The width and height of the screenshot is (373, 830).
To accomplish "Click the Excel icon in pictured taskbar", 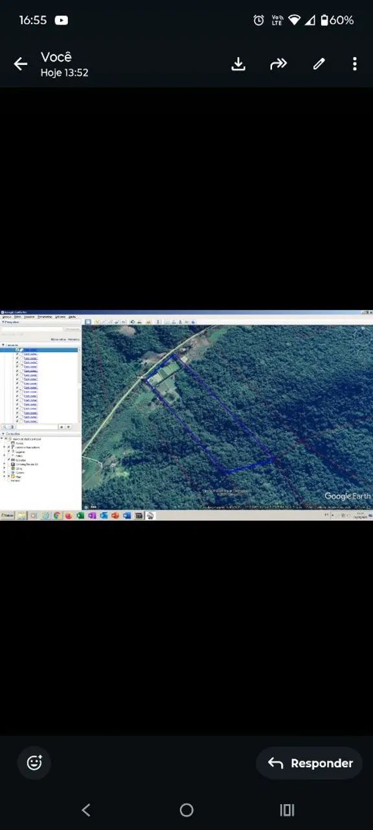I will pos(80,516).
